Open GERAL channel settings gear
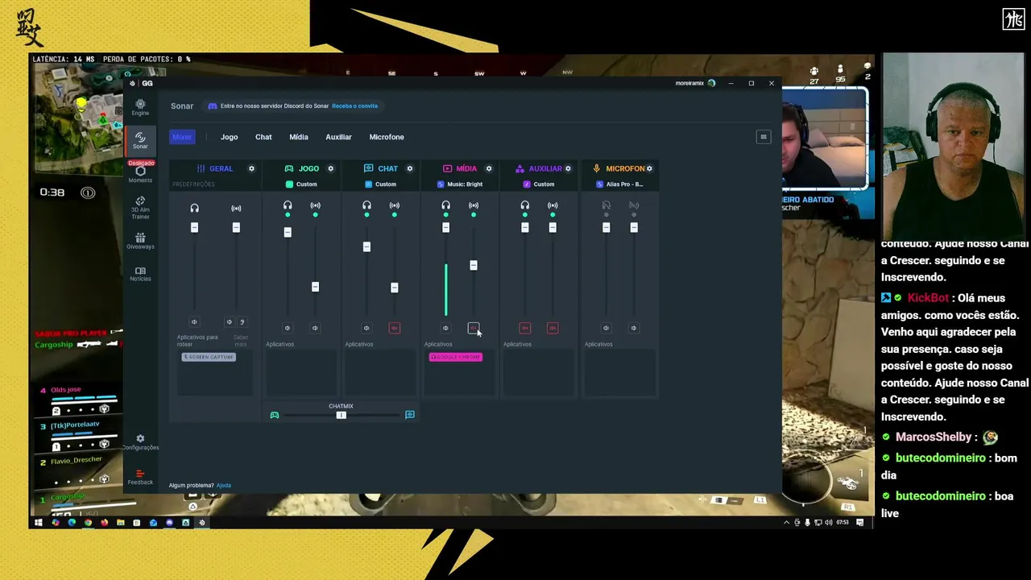The image size is (1031, 580). click(x=251, y=168)
